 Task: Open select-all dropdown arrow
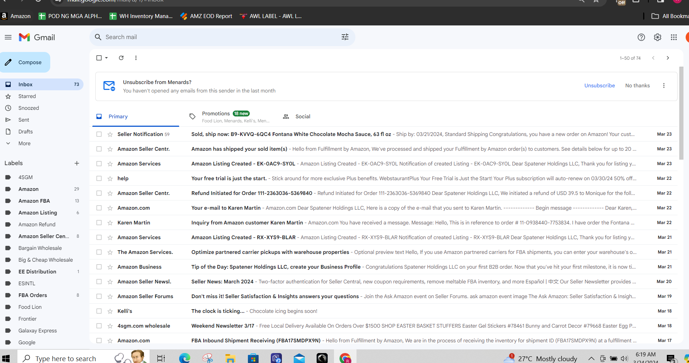click(x=106, y=58)
